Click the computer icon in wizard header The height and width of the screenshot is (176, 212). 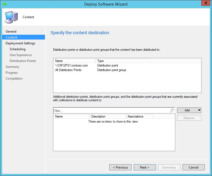click(11, 17)
